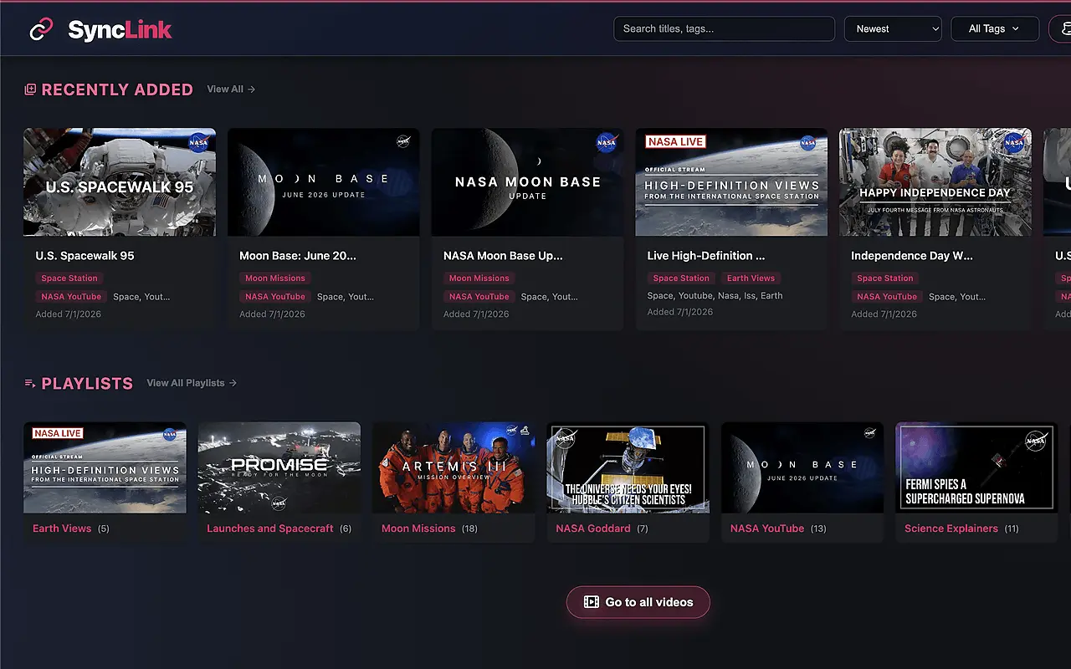Open the NASA Goddard playlist link
Screen dimensions: 1071x669
click(593, 529)
